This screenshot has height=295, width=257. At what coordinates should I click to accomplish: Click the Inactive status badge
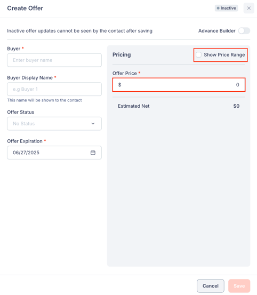(x=227, y=8)
